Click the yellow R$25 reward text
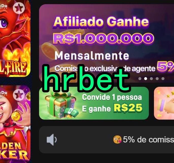The height and width of the screenshot is (163, 174). pyautogui.click(x=128, y=108)
